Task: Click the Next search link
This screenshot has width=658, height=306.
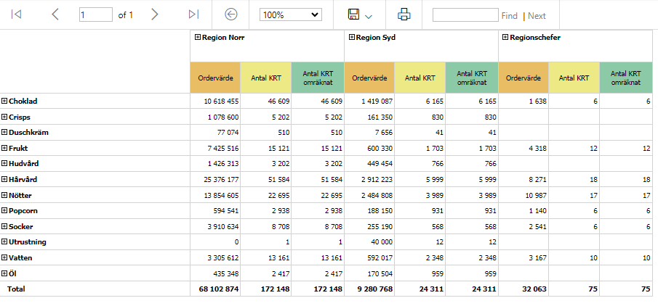Action: (x=537, y=15)
